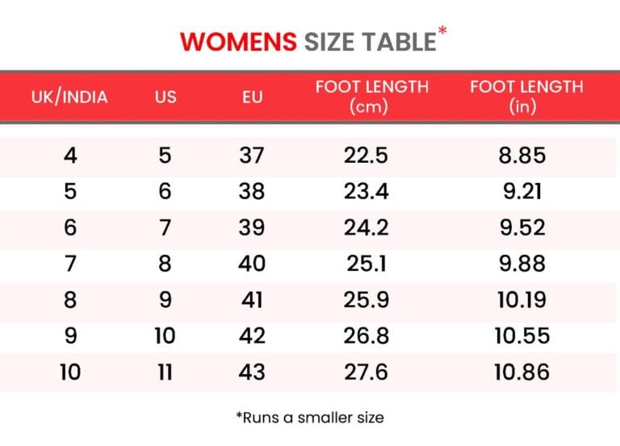Click the 8.85 inch foot length value
620x446 pixels.
point(522,155)
